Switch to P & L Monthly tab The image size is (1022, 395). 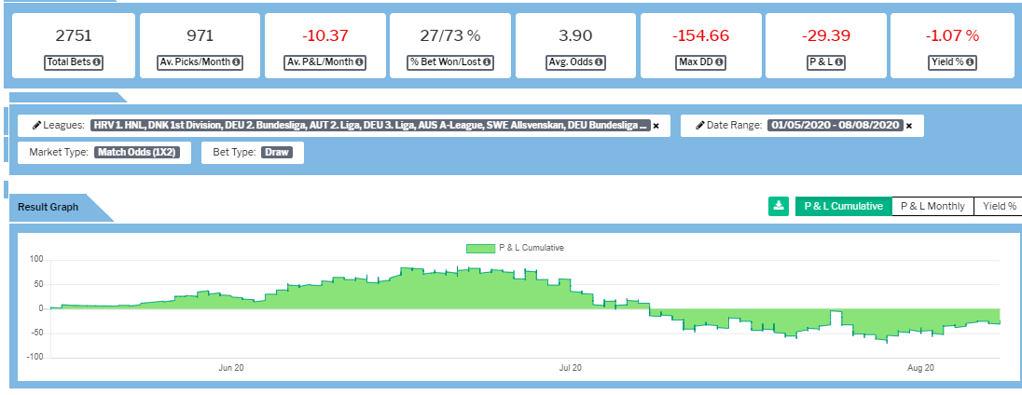(932, 206)
